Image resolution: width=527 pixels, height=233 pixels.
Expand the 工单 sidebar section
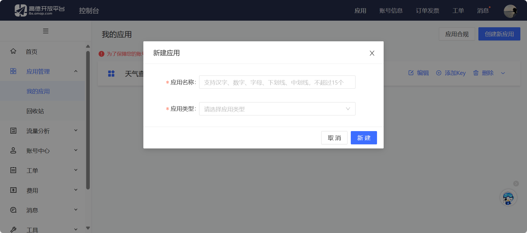[76, 170]
